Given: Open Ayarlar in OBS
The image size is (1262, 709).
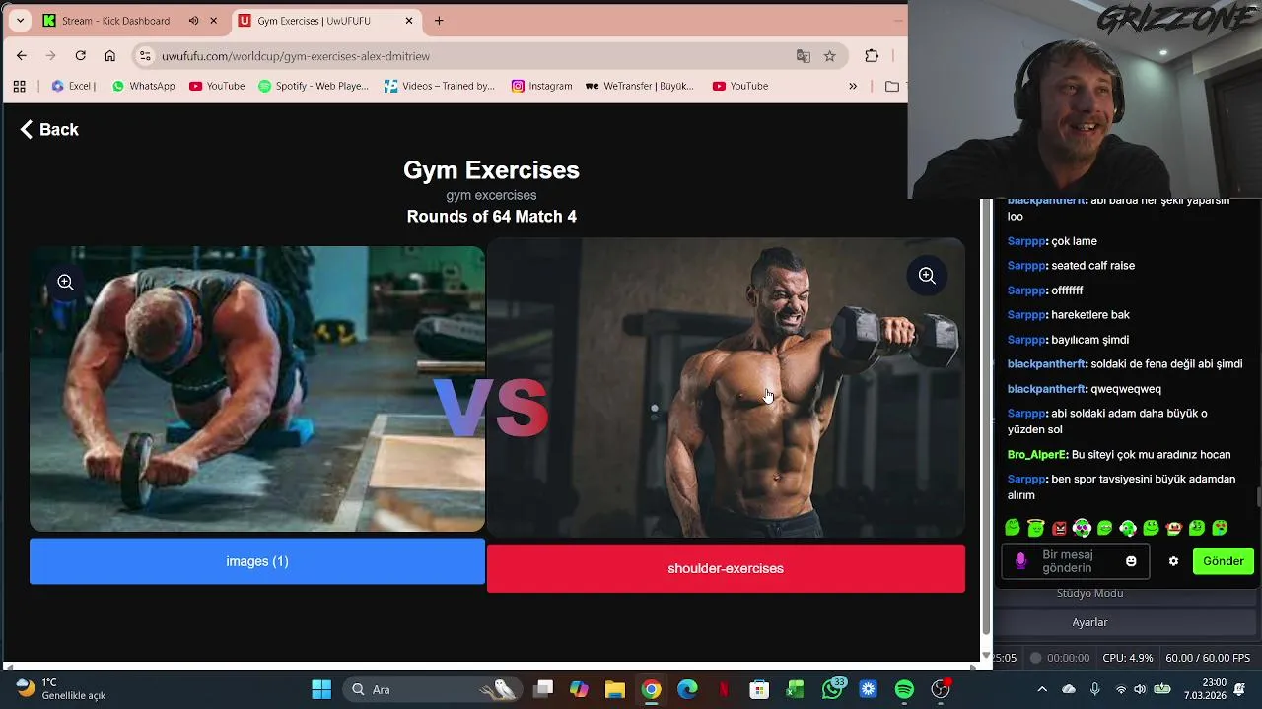Looking at the screenshot, I should 1089,622.
